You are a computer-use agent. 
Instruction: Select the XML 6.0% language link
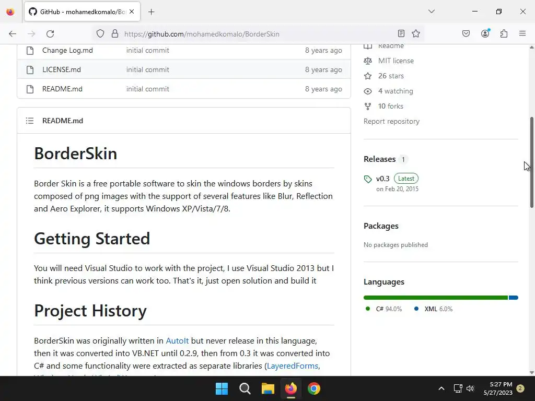pyautogui.click(x=438, y=309)
